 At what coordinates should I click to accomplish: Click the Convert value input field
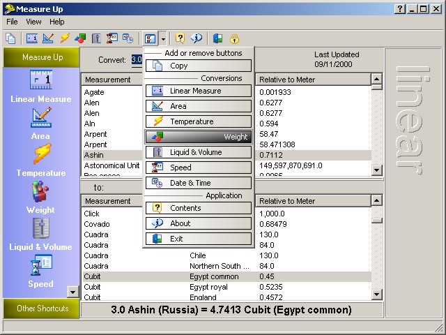[137, 60]
